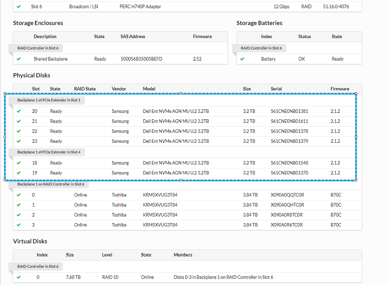
Task: Click the status icon for disk slot 20
Action: 19,111
